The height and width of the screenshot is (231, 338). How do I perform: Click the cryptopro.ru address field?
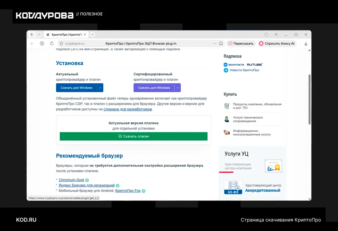[x=75, y=43]
